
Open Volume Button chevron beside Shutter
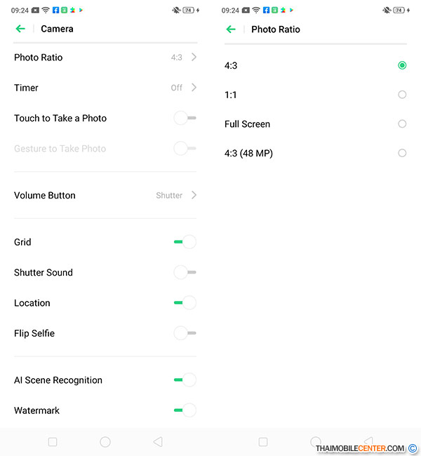click(x=194, y=195)
